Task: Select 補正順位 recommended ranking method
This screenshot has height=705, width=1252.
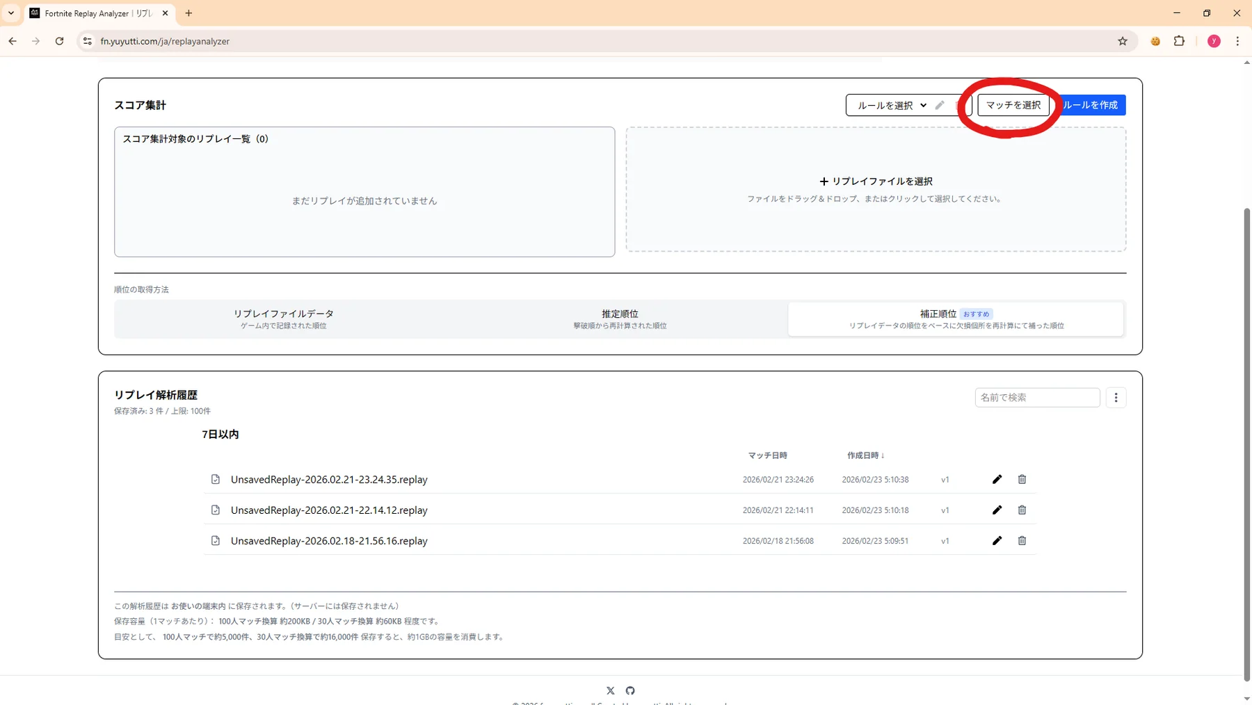Action: point(956,318)
